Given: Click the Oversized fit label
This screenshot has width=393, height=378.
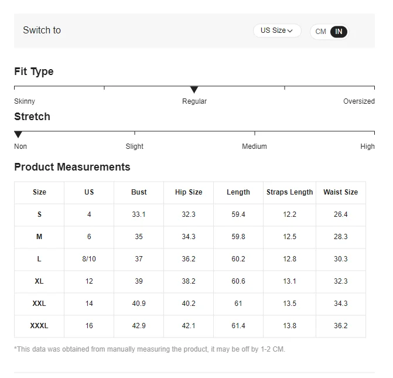Looking at the screenshot, I should tap(358, 101).
